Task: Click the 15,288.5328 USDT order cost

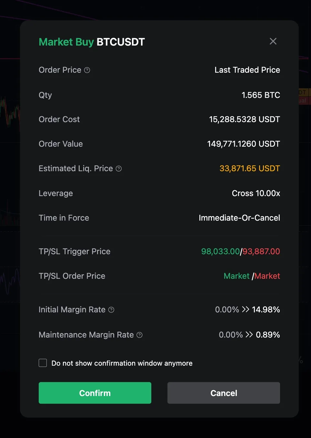Action: [245, 120]
